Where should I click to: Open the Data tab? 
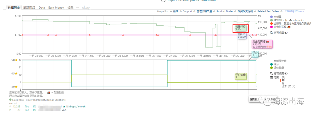[x=42, y=8]
